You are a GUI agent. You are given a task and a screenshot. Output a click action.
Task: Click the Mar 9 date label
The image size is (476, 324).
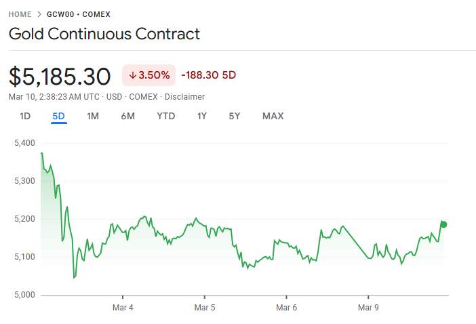point(368,307)
